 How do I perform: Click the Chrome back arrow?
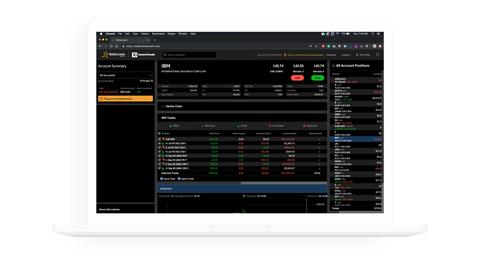tap(100, 46)
